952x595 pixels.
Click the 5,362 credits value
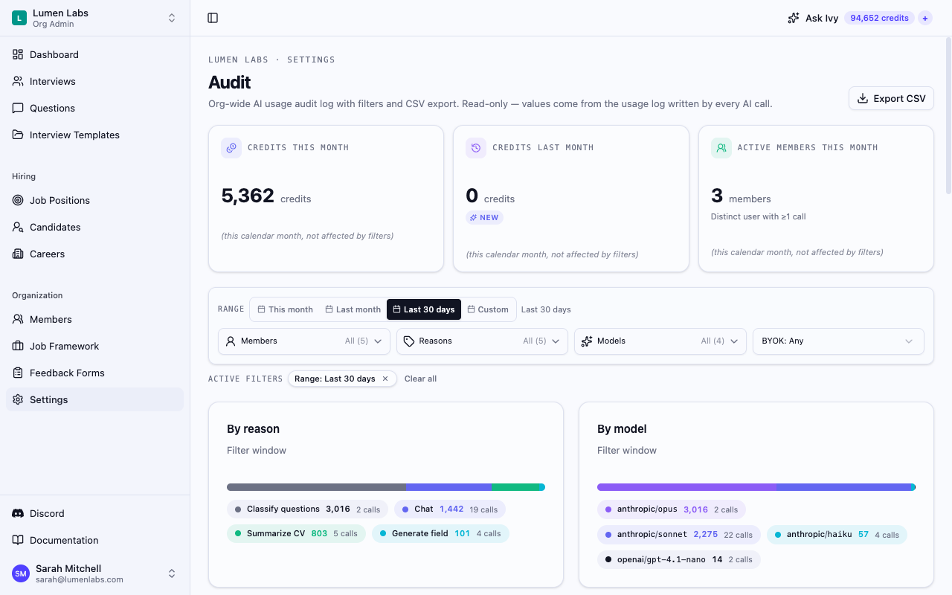pos(248,196)
